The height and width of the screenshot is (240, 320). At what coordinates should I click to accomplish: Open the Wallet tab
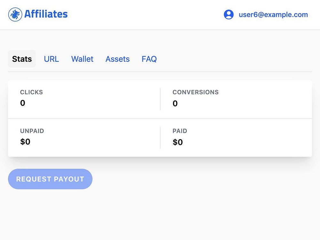pos(82,59)
